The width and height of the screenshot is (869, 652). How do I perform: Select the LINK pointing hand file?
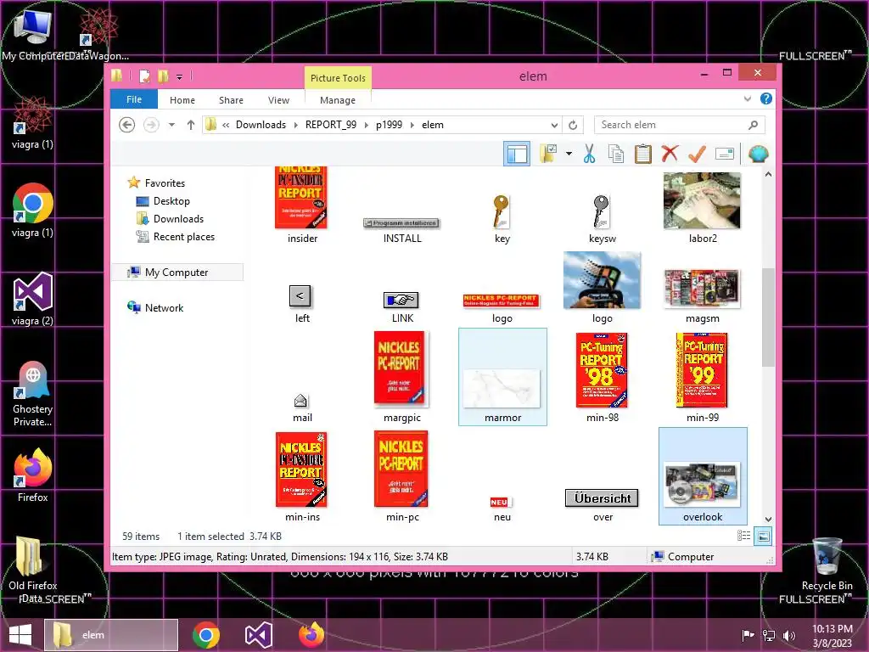point(401,306)
